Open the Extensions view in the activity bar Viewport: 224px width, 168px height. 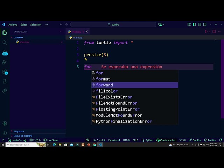pos(5,72)
